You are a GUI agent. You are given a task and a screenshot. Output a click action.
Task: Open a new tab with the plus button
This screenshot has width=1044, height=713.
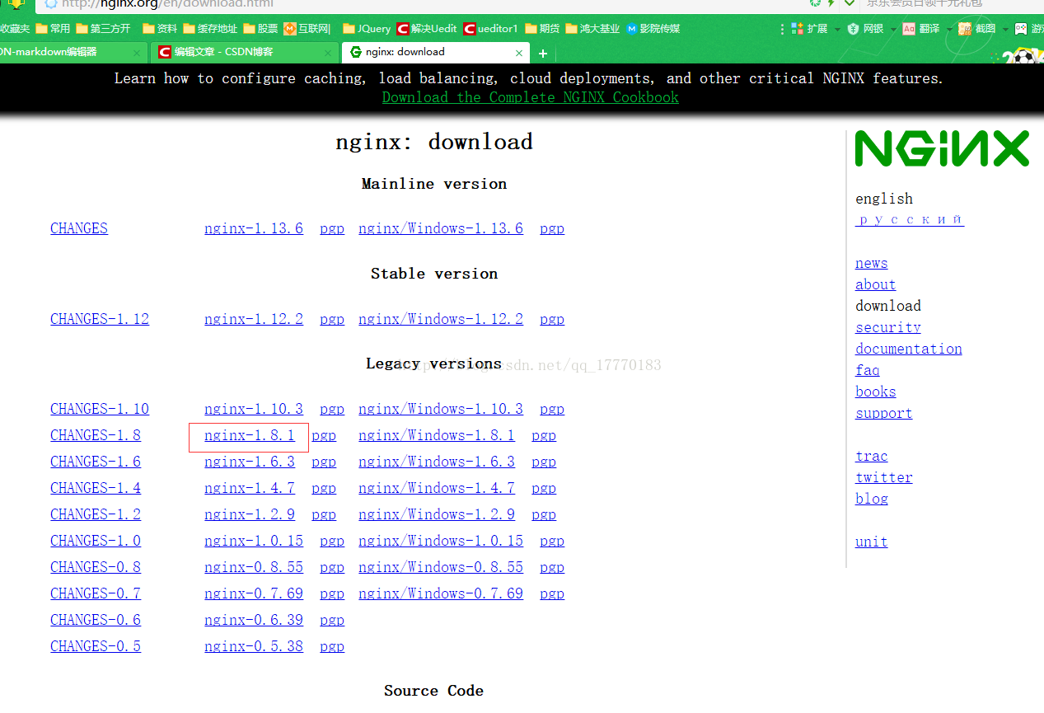[542, 53]
